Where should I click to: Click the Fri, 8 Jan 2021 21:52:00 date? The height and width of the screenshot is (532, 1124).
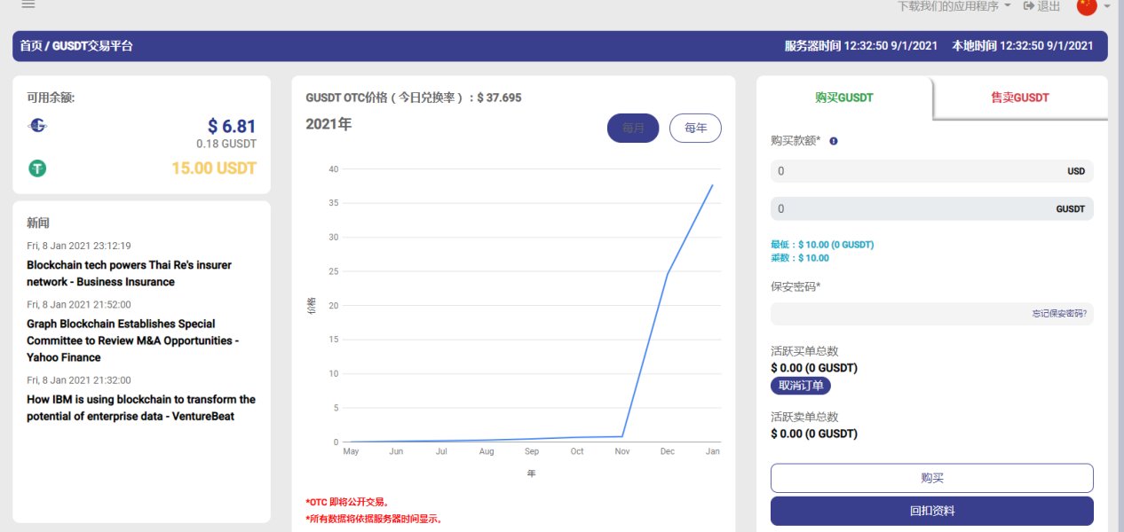[79, 304]
